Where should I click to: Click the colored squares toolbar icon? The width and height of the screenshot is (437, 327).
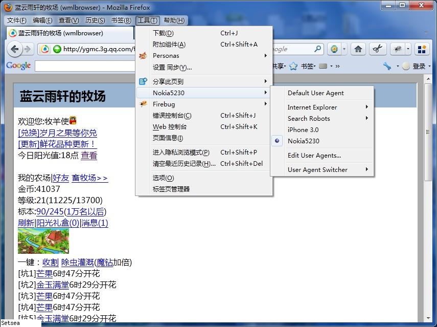[x=422, y=50]
